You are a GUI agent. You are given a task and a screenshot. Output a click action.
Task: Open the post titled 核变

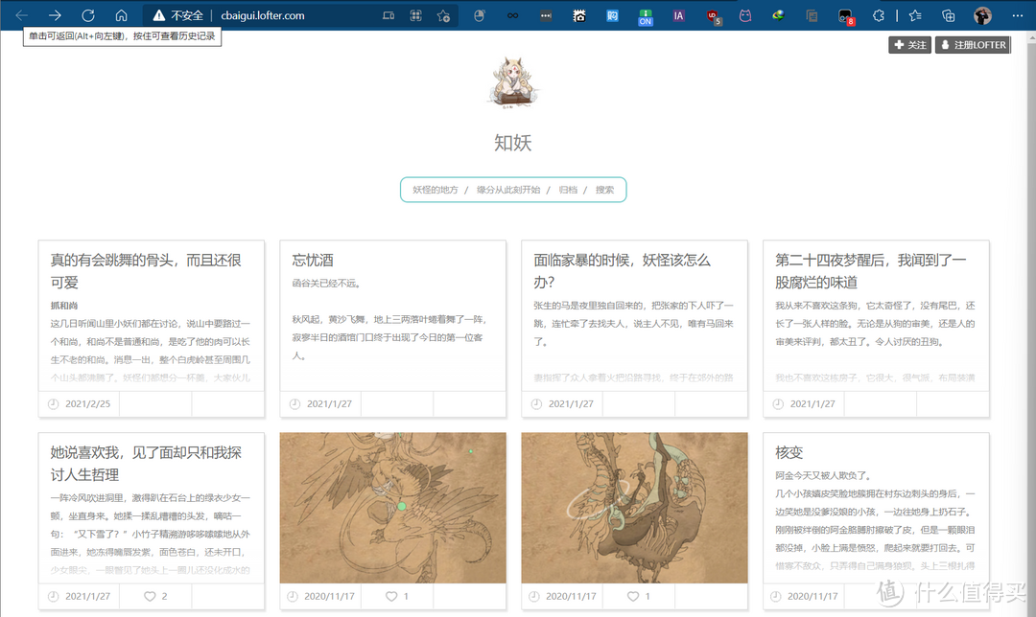coord(789,452)
